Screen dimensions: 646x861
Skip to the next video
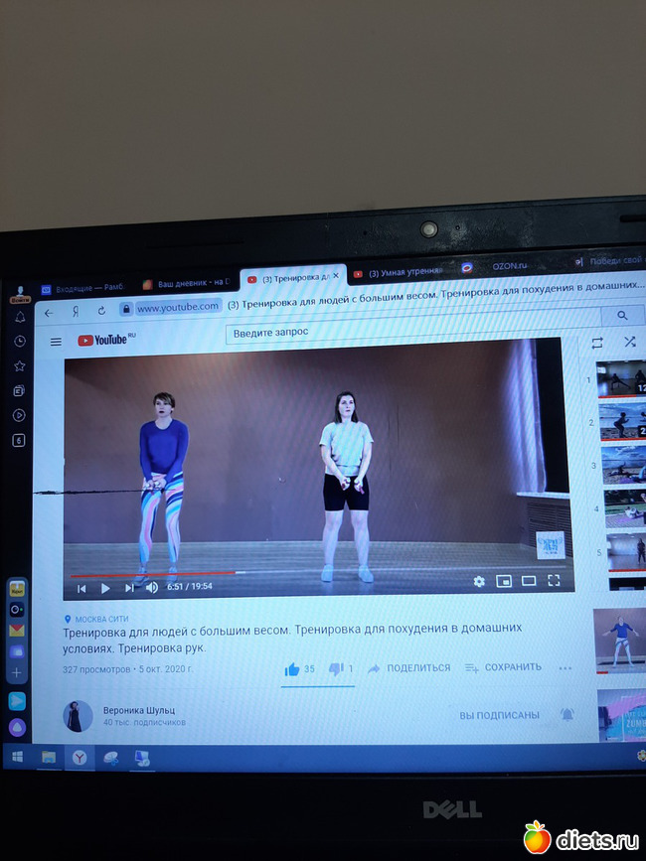coord(129,588)
